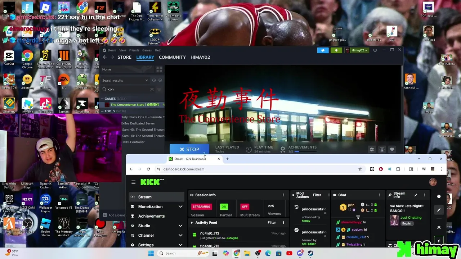Screen dimensions: 461x259
Task: Open OBS Studio desktop shortcut
Action: pos(27,226)
